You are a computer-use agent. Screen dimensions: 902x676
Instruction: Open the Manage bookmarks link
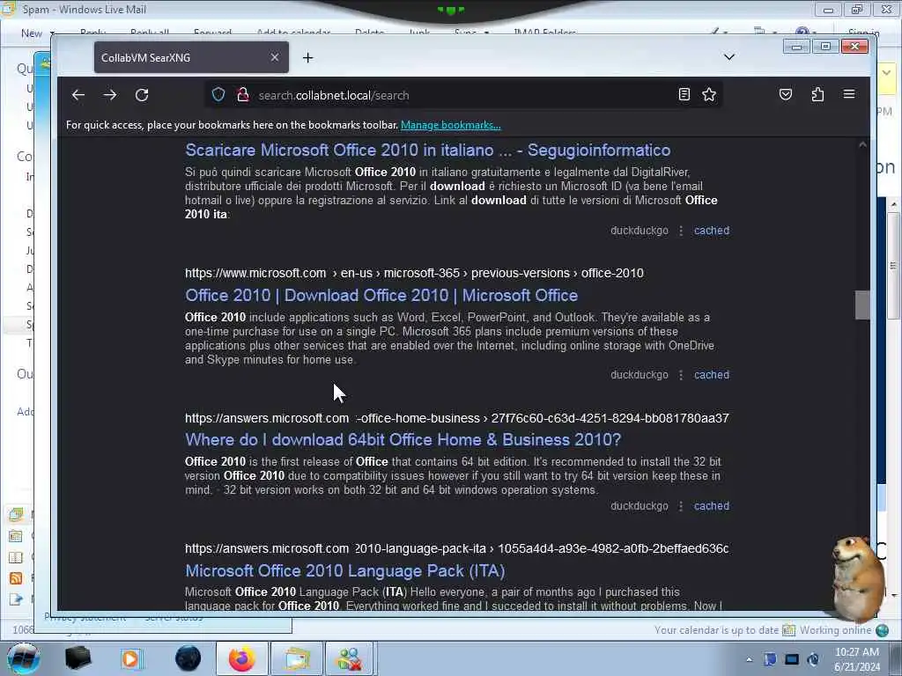pos(450,125)
